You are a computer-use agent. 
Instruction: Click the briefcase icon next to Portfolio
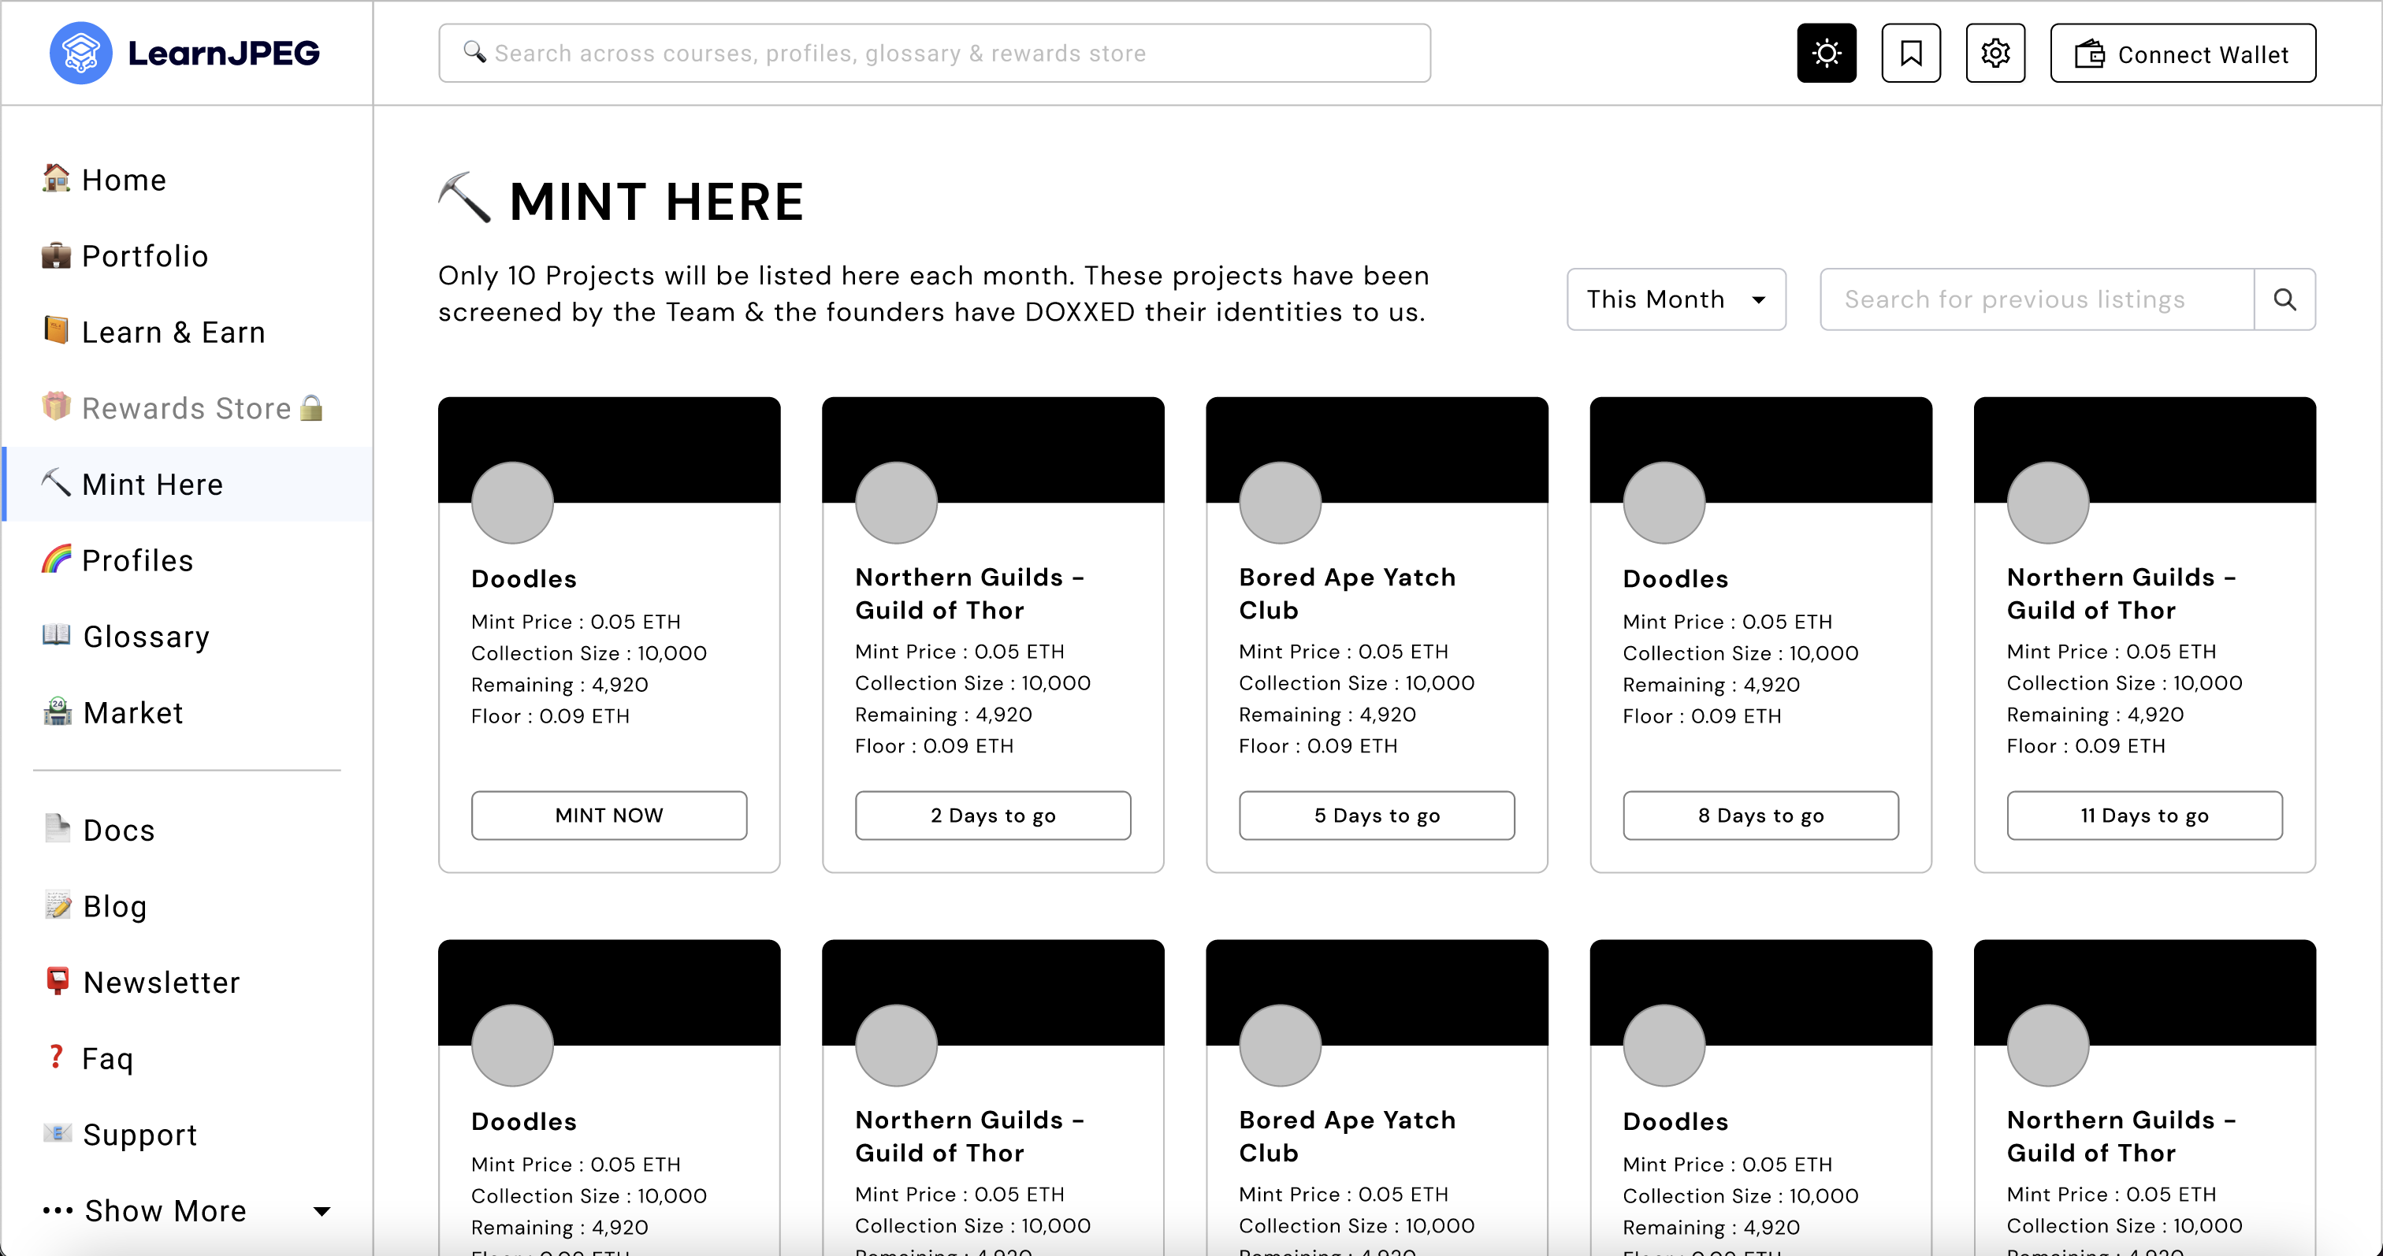point(55,255)
